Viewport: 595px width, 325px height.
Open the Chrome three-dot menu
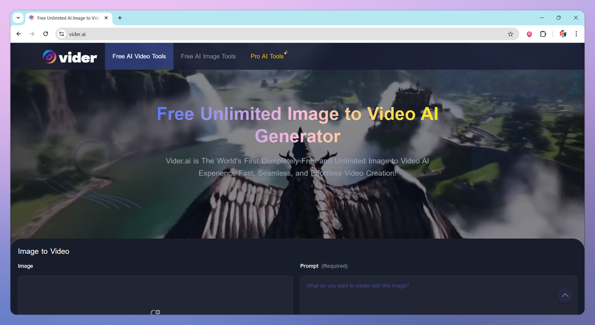[576, 34]
